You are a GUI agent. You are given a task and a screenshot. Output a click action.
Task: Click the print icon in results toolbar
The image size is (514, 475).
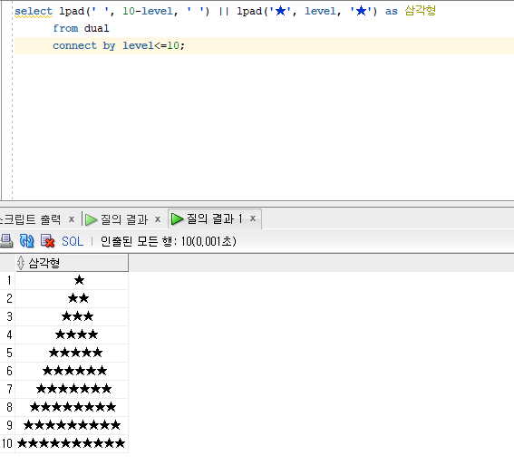click(6, 241)
